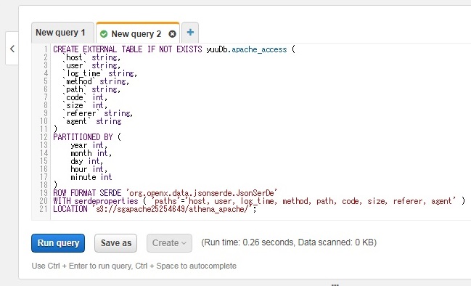The width and height of the screenshot is (471, 286).
Task: Click the `log_time` string line
Action: click(x=100, y=73)
